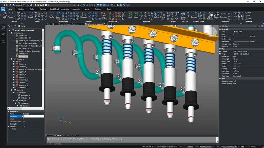Click the Insert component tool
Viewport: 264px width, 148px height.
pyautogui.click(x=130, y=15)
